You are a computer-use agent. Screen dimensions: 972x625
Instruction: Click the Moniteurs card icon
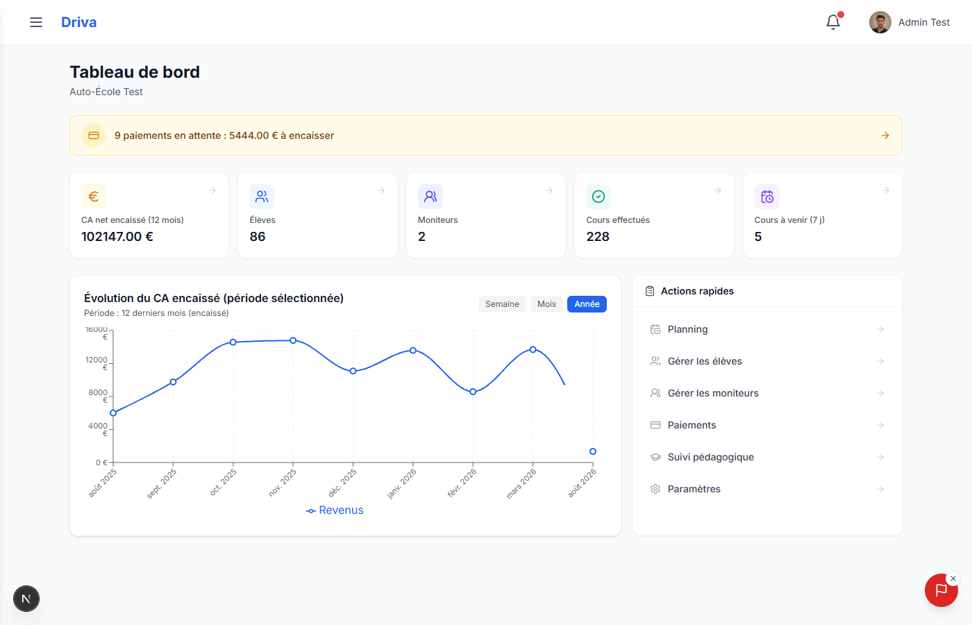[x=430, y=197]
